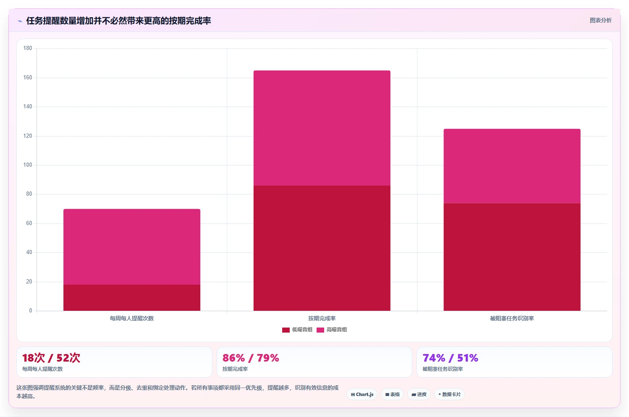Click the 图表分析 label in header
The height and width of the screenshot is (417, 629).
click(600, 20)
